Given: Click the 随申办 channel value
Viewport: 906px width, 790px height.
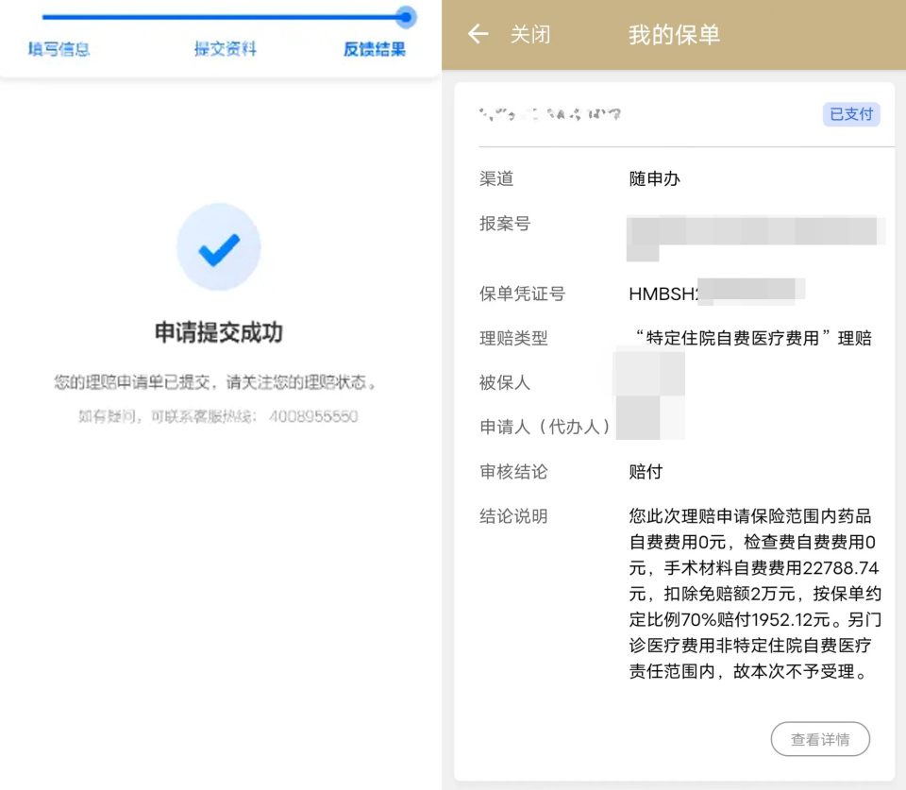Looking at the screenshot, I should pos(654,179).
